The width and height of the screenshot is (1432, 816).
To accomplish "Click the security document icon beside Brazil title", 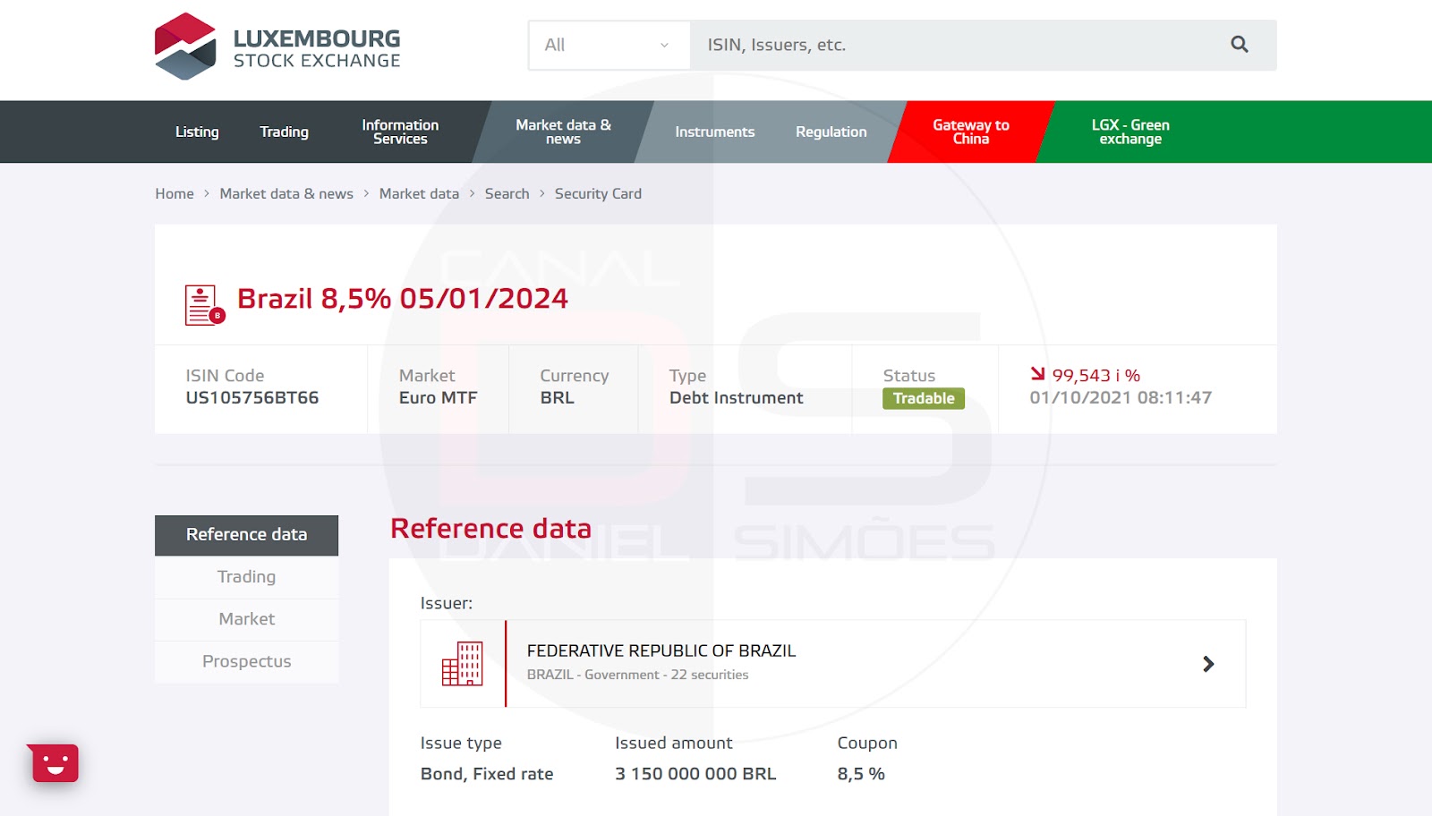I will [204, 305].
